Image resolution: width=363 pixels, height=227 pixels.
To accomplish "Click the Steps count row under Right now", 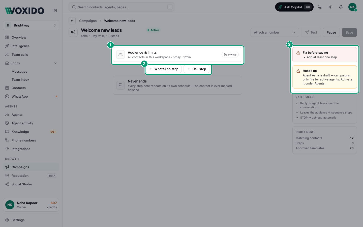I will 325,143.
